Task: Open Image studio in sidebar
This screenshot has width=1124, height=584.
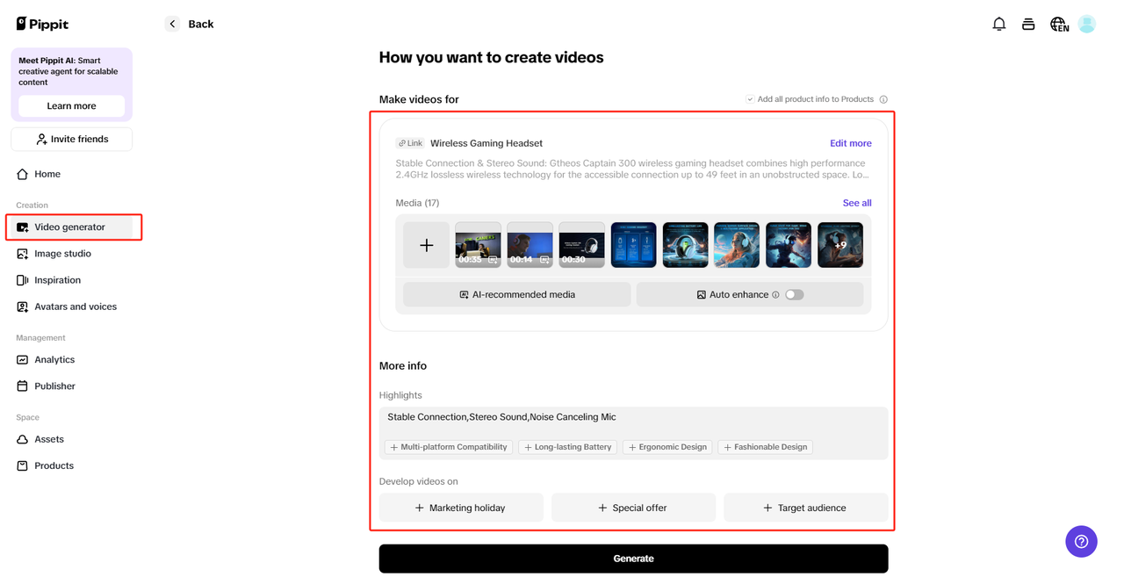Action: pyautogui.click(x=62, y=254)
